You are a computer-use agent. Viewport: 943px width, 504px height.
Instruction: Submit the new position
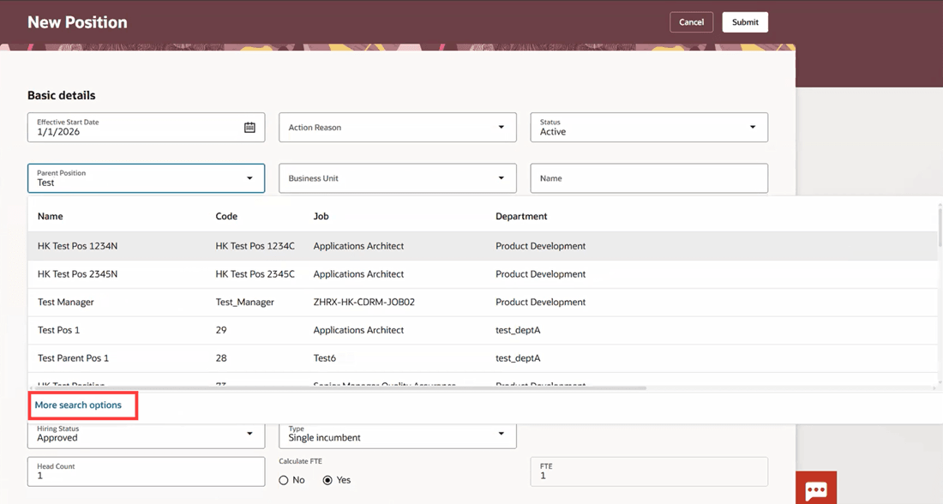745,22
